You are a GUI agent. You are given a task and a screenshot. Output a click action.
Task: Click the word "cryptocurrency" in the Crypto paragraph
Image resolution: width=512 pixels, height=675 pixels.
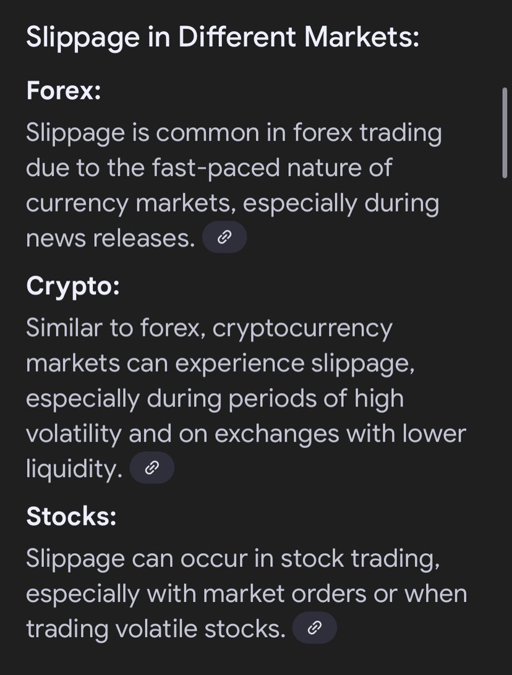pyautogui.click(x=302, y=328)
